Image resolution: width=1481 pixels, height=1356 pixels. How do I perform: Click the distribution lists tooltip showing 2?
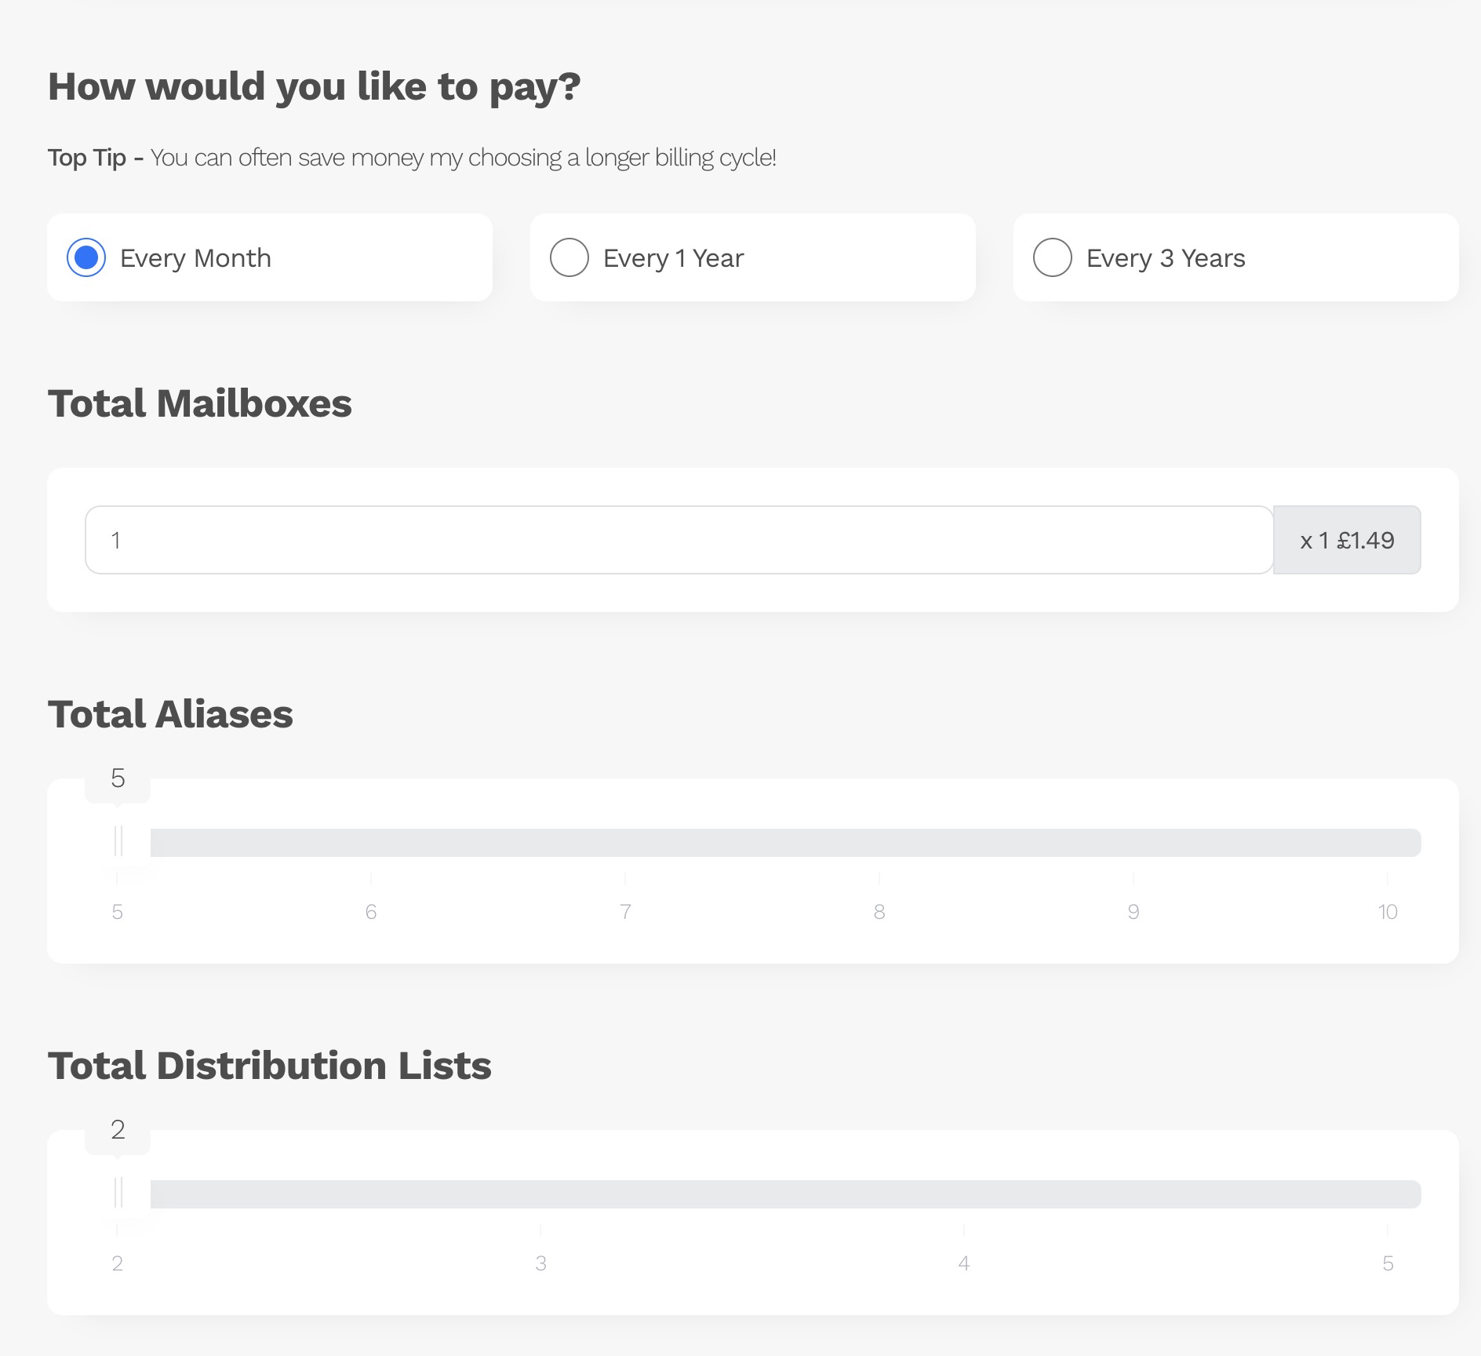tap(118, 1131)
